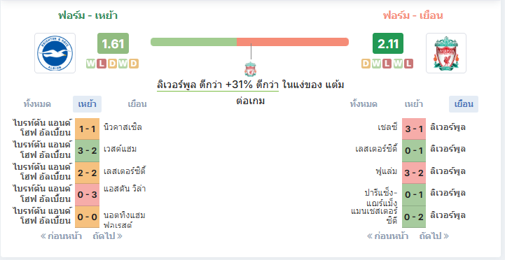Viewport: 505px width, 260px height.
Task: Select ทั้งหมด tab under Brighton form
Action: 37,104
